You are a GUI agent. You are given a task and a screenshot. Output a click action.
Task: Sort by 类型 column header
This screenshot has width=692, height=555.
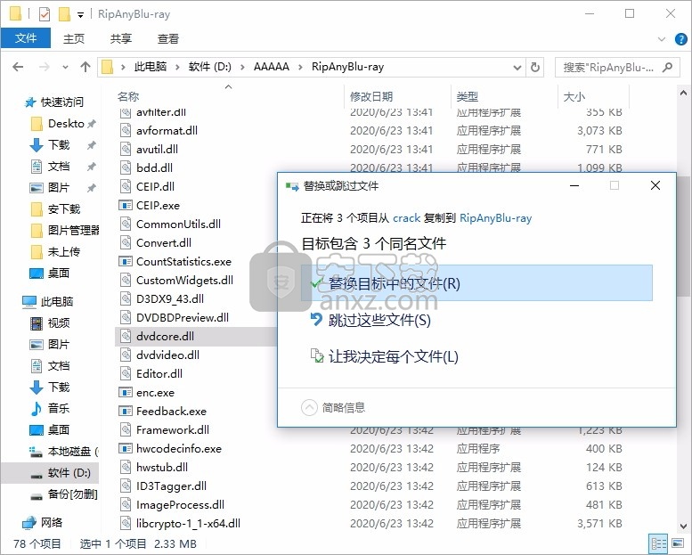click(468, 97)
